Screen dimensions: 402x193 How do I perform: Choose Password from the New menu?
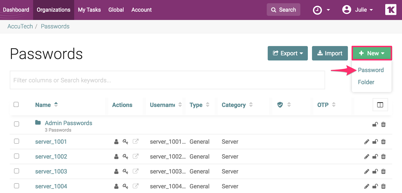pyautogui.click(x=371, y=70)
